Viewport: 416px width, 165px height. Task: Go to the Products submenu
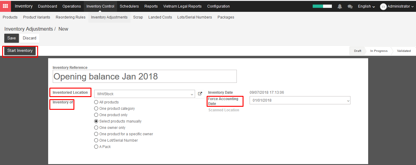click(x=10, y=17)
